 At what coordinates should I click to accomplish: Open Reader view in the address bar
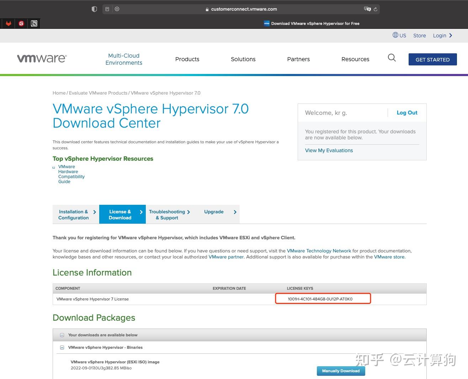tap(107, 9)
